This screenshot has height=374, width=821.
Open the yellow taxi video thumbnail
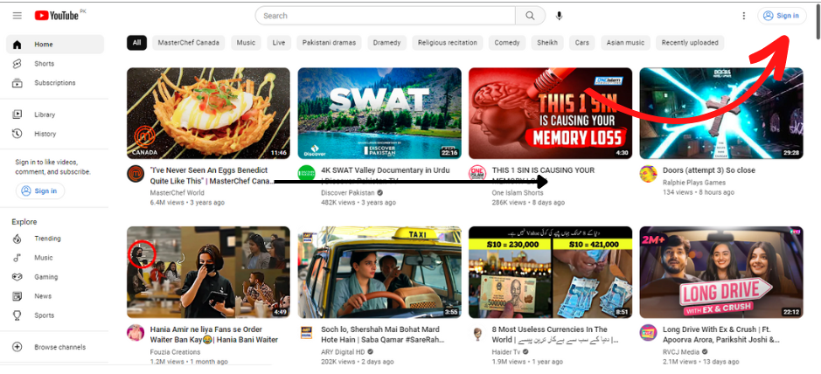pyautogui.click(x=379, y=272)
